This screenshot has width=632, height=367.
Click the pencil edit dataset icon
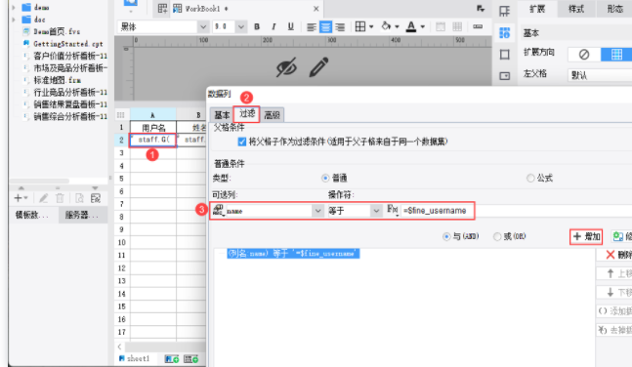[44, 198]
